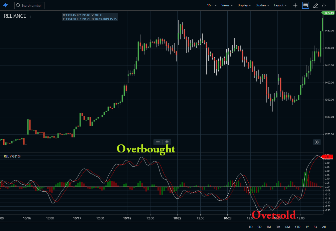Click the Search symbol input field
The height and width of the screenshot is (231, 336).
(x=29, y=6)
